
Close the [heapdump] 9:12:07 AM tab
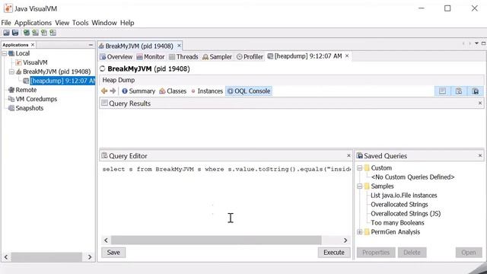point(347,56)
